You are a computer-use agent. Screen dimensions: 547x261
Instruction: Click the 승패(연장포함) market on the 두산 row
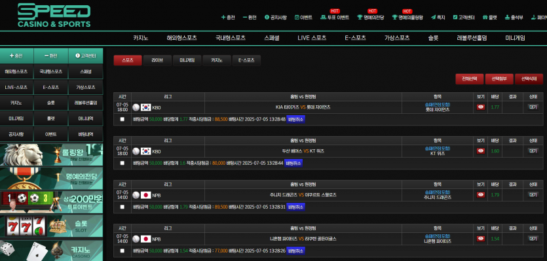click(x=438, y=148)
